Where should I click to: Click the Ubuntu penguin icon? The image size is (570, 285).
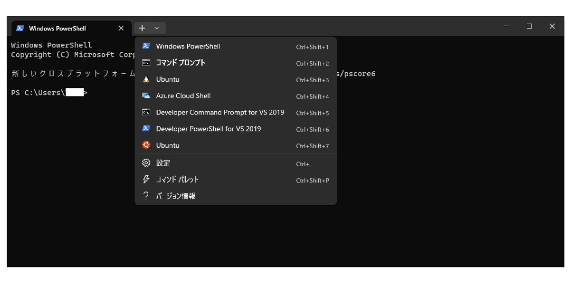(x=146, y=79)
